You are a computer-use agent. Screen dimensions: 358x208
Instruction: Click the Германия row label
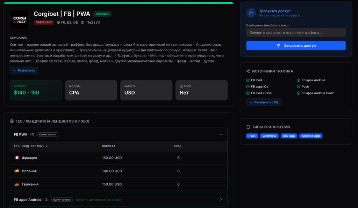pyautogui.click(x=30, y=184)
